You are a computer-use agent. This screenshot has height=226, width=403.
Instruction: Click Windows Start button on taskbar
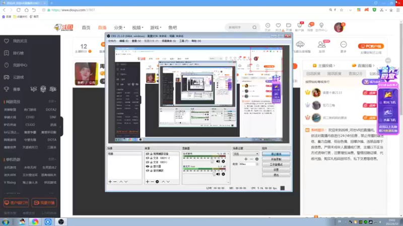tap(6, 222)
